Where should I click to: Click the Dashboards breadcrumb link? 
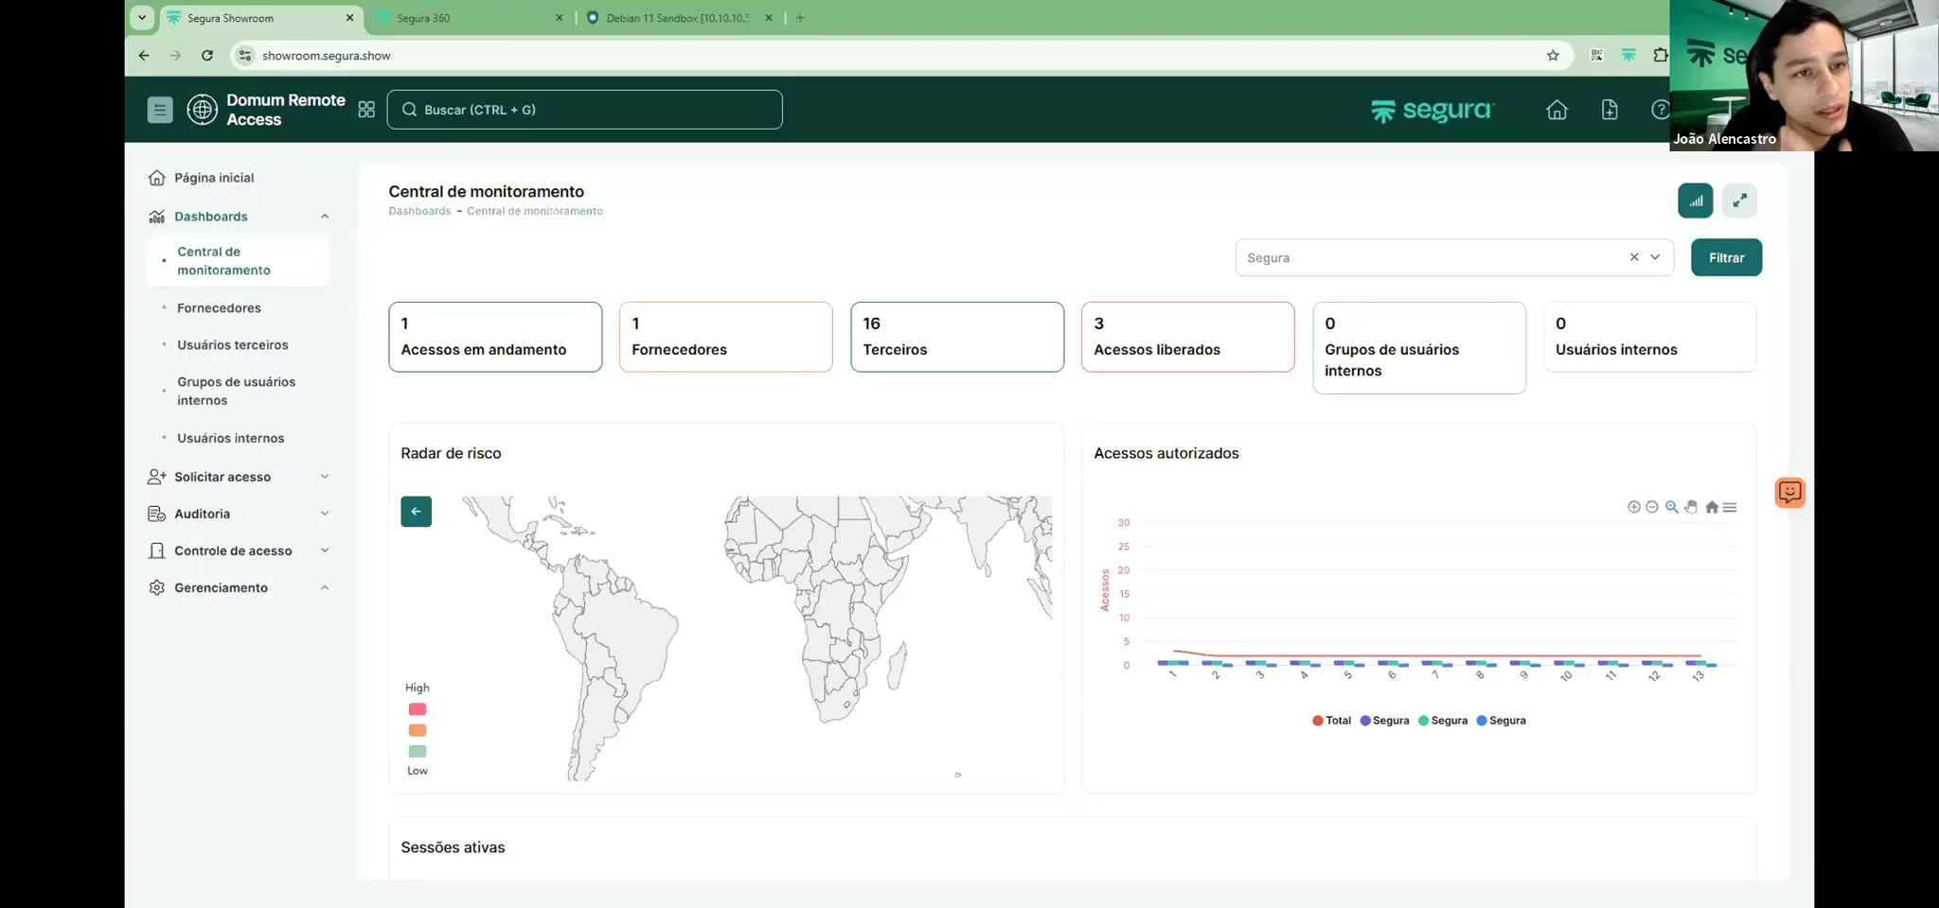[x=419, y=211]
